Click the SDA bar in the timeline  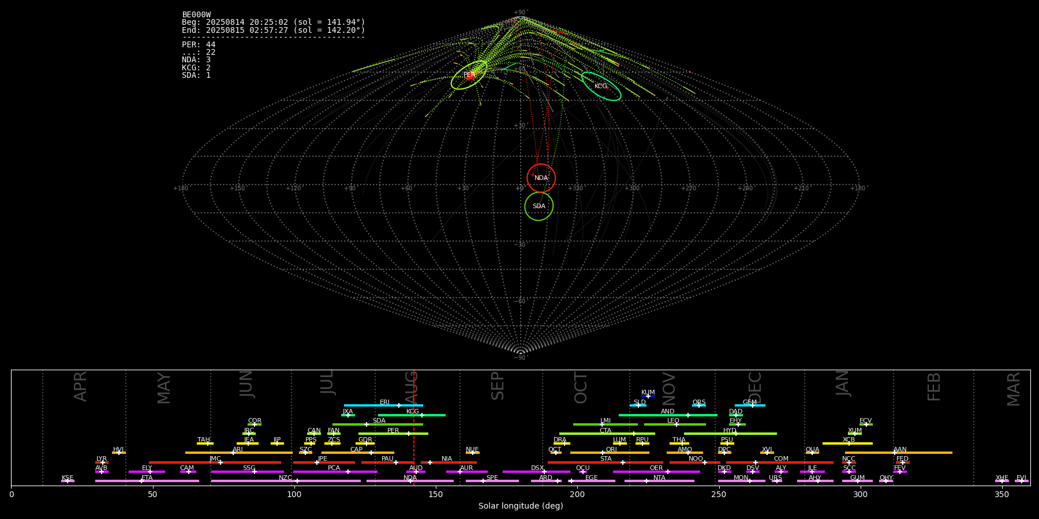(x=378, y=424)
